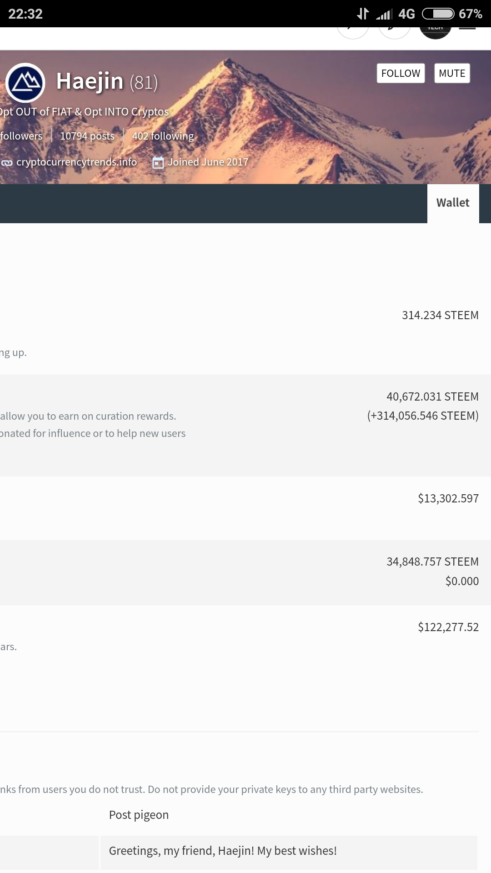
Task: Tap the search circle icon in header
Action: [353, 30]
